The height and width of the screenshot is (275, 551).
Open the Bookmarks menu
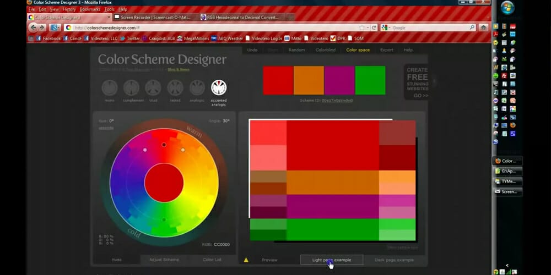[x=90, y=9]
